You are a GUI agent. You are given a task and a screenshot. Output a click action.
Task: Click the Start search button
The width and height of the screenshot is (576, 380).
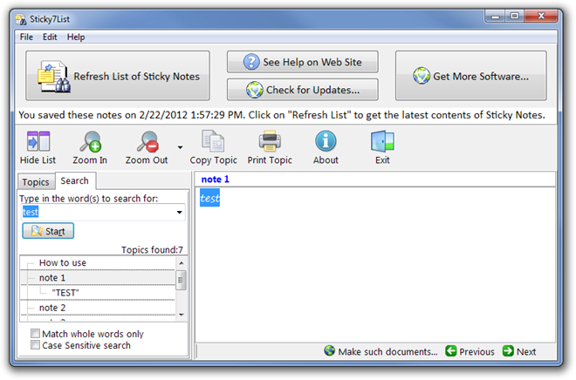click(x=48, y=231)
